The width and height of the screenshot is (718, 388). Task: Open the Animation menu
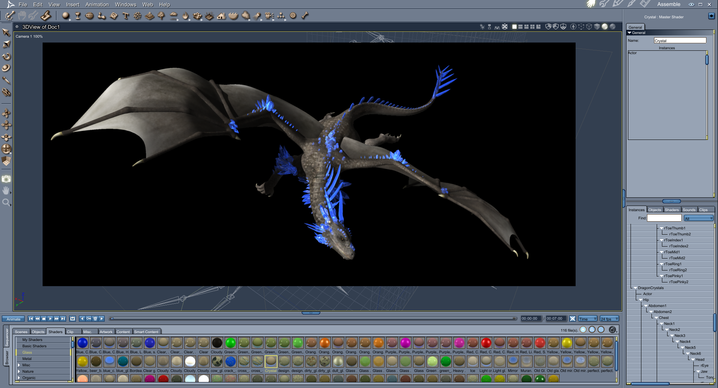(97, 4)
